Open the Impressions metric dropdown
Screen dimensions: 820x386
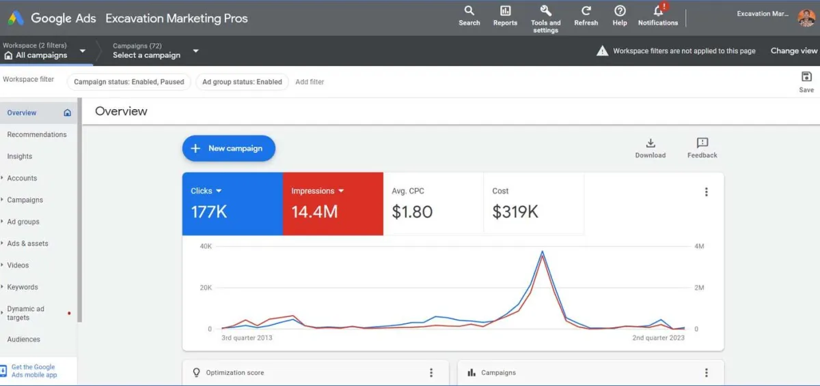coord(341,191)
